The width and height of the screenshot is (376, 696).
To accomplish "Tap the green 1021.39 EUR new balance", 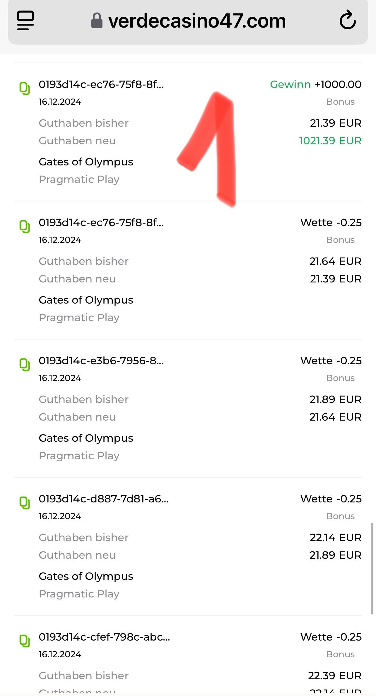I will (330, 141).
